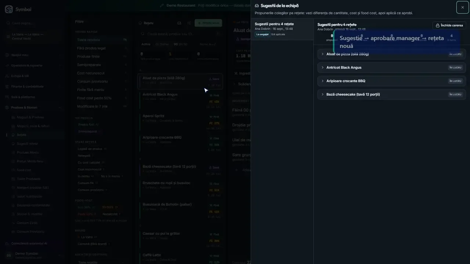470x264 pixels.
Task: Click the Rețetă nouă button
Action: [x=208, y=23]
